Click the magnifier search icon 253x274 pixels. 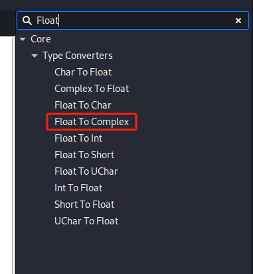coord(27,21)
